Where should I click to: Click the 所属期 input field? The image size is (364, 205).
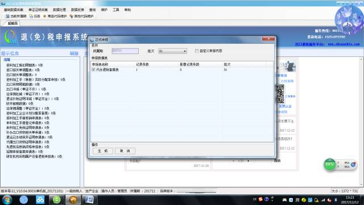pyautogui.click(x=125, y=51)
